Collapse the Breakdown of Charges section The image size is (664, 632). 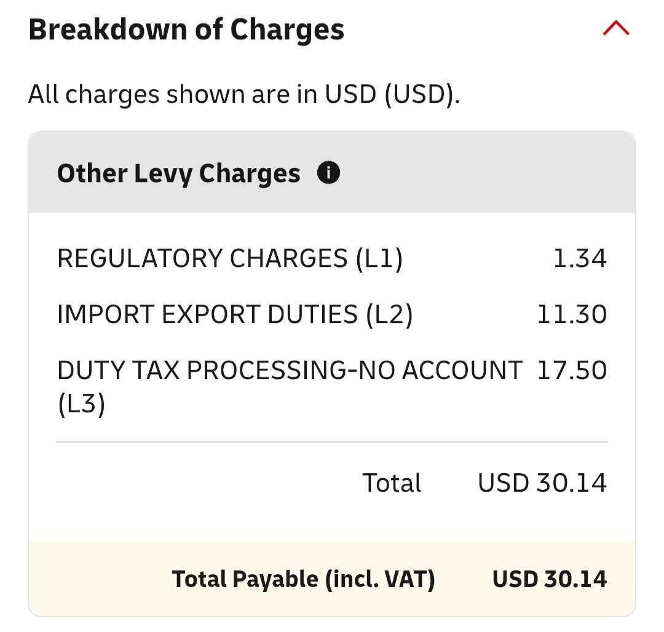616,28
